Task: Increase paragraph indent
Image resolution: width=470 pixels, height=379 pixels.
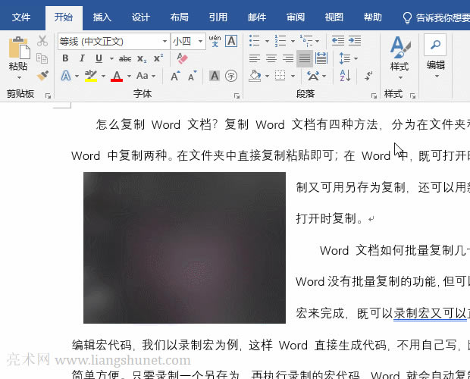Action: (355, 41)
